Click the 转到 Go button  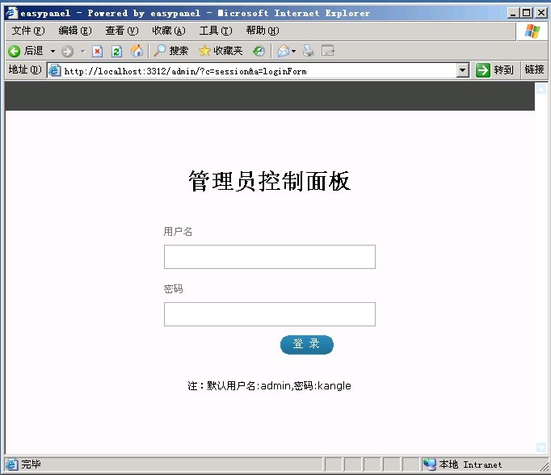click(494, 70)
